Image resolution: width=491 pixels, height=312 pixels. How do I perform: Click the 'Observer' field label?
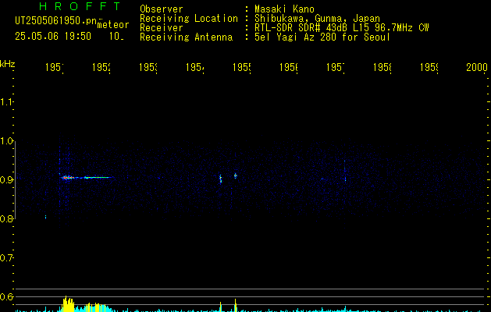162,9
